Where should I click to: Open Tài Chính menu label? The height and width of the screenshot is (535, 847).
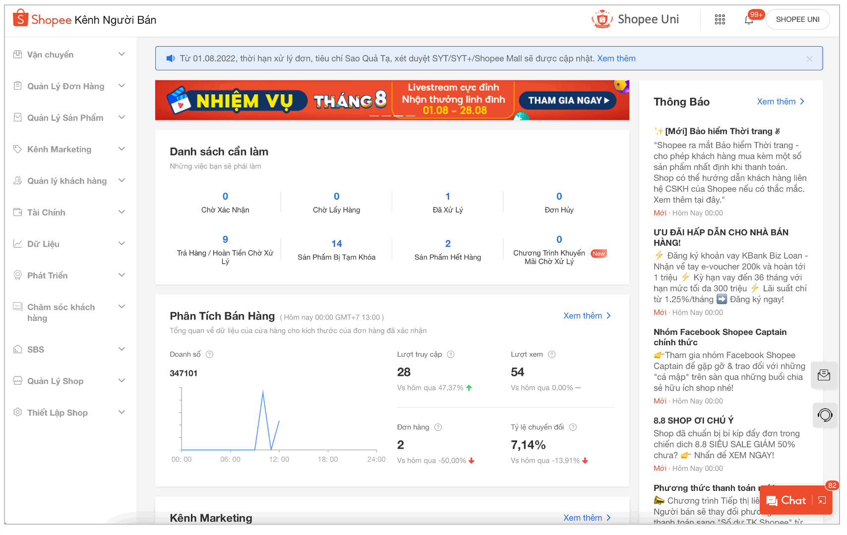46,213
